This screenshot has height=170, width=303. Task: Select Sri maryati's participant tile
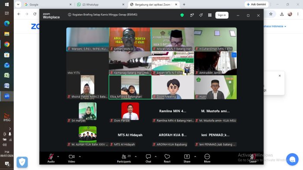87,111
